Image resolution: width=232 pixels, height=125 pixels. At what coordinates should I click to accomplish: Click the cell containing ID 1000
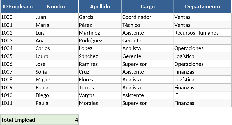point(18,17)
